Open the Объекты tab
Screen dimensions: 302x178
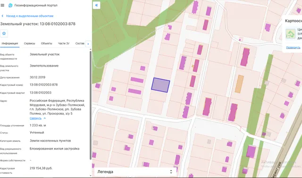(46, 43)
